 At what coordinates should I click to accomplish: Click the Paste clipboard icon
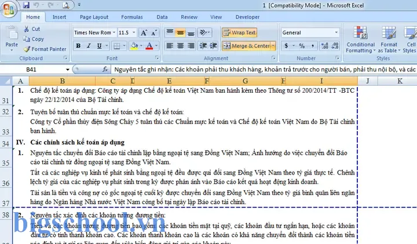click(12, 33)
